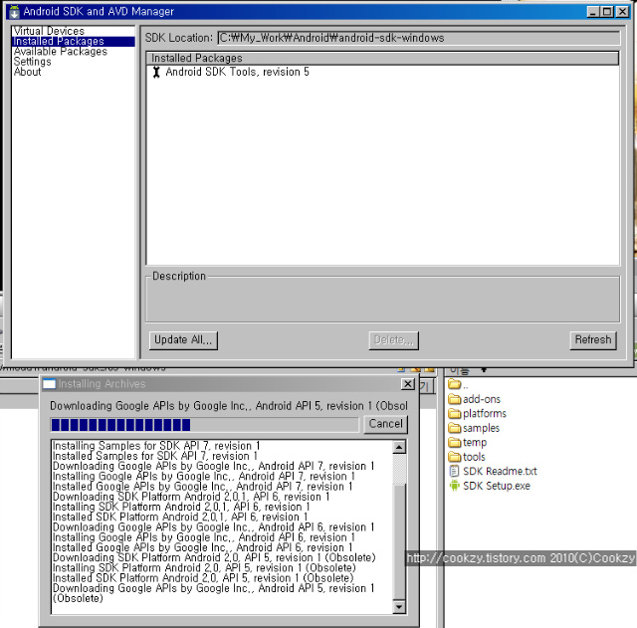Click the Installing Archives window icon

[49, 384]
